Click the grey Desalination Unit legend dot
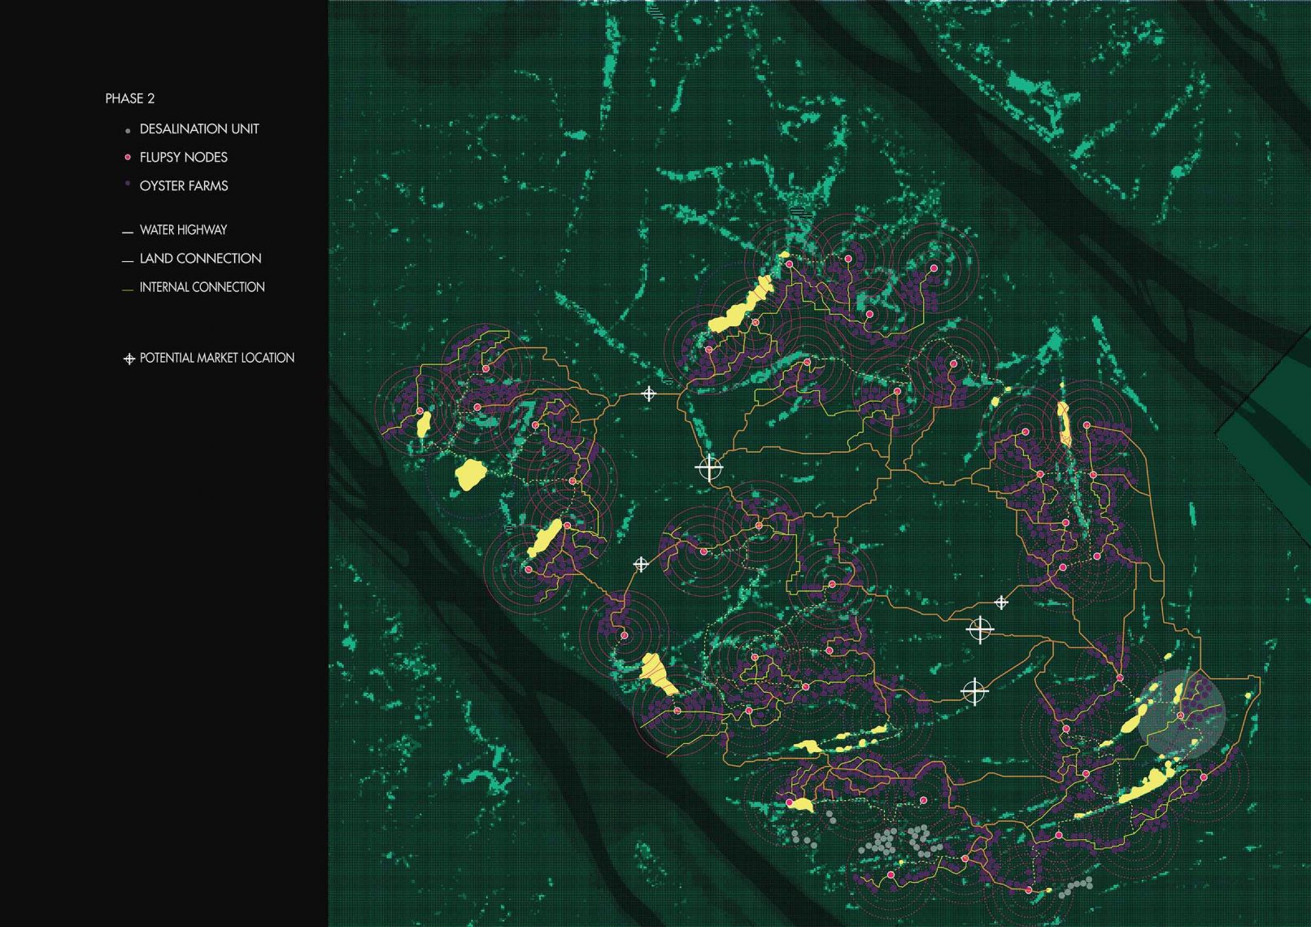This screenshot has height=927, width=1311. [128, 131]
